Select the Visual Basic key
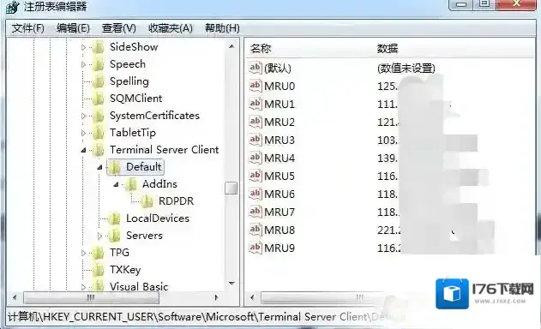The image size is (541, 329). coord(139,286)
